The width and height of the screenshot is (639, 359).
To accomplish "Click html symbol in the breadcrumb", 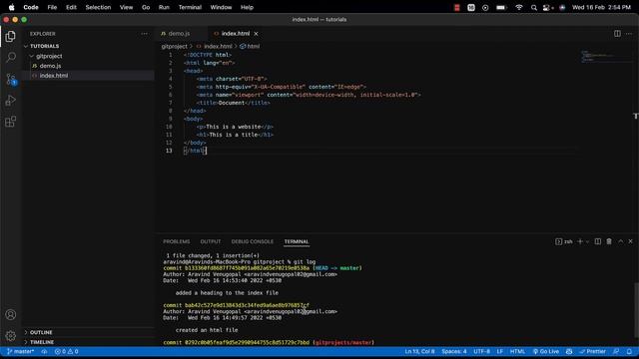I will [250, 47].
